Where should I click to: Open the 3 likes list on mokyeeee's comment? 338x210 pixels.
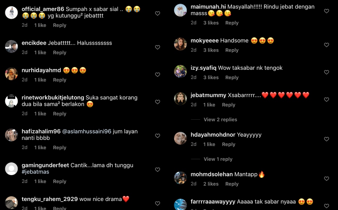[211, 50]
